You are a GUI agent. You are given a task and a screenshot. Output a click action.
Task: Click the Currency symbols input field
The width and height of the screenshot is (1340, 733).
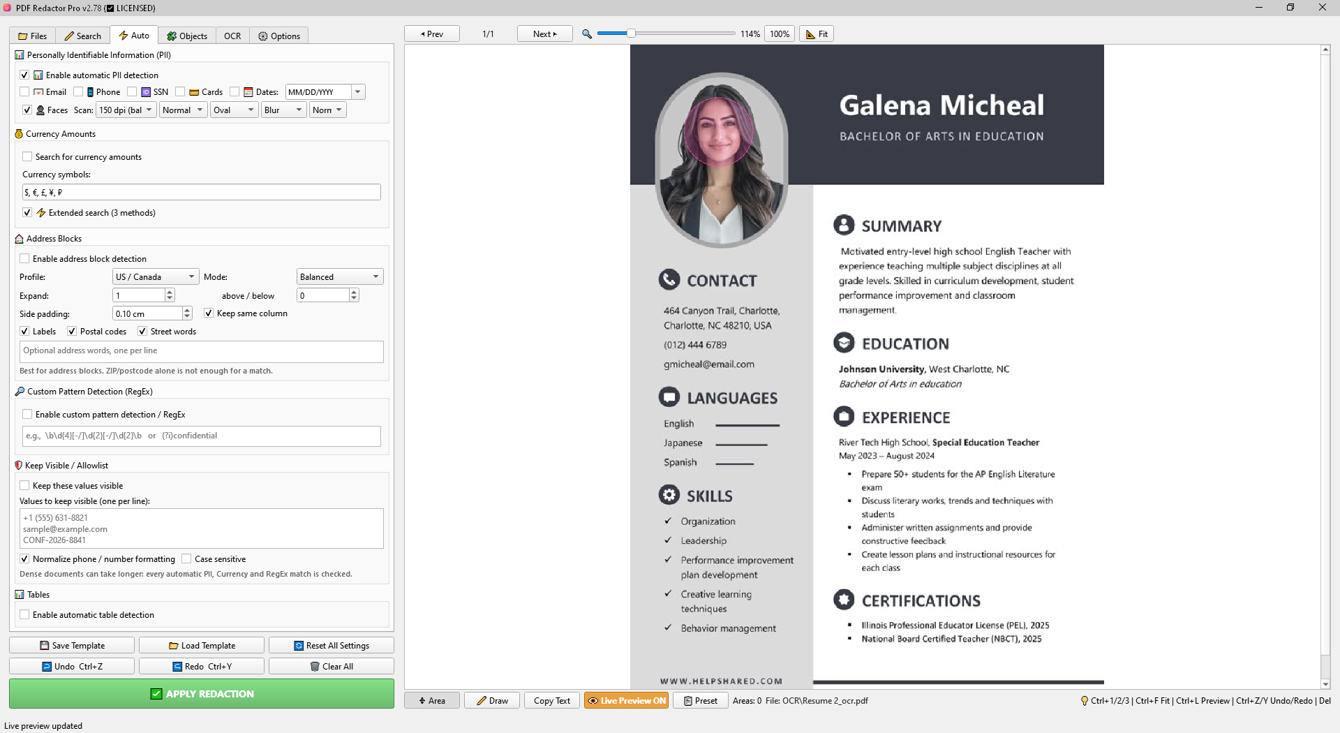click(x=202, y=193)
